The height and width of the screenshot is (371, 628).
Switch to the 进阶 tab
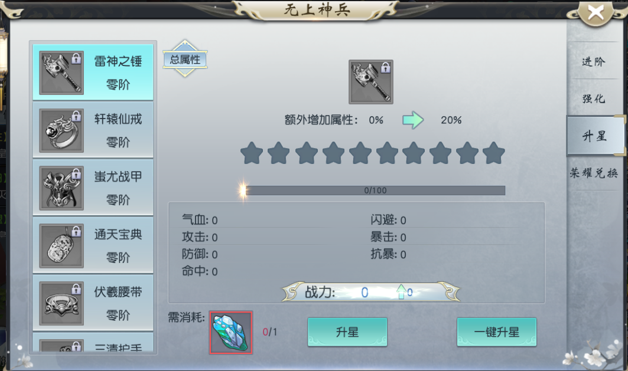click(x=594, y=61)
